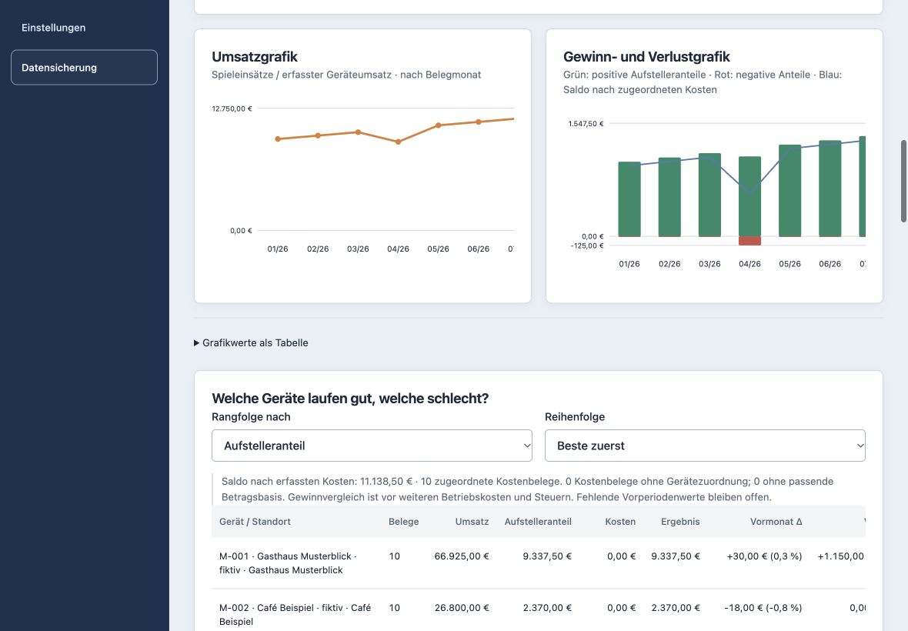The image size is (908, 631).
Task: Click the green bar for 03/26
Action: point(709,195)
